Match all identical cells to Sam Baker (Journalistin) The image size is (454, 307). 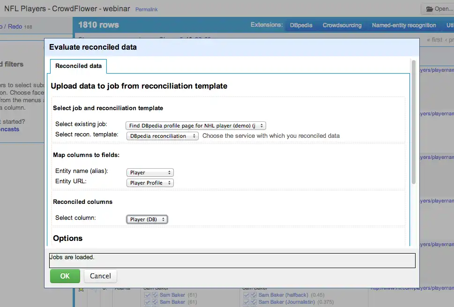(253, 302)
